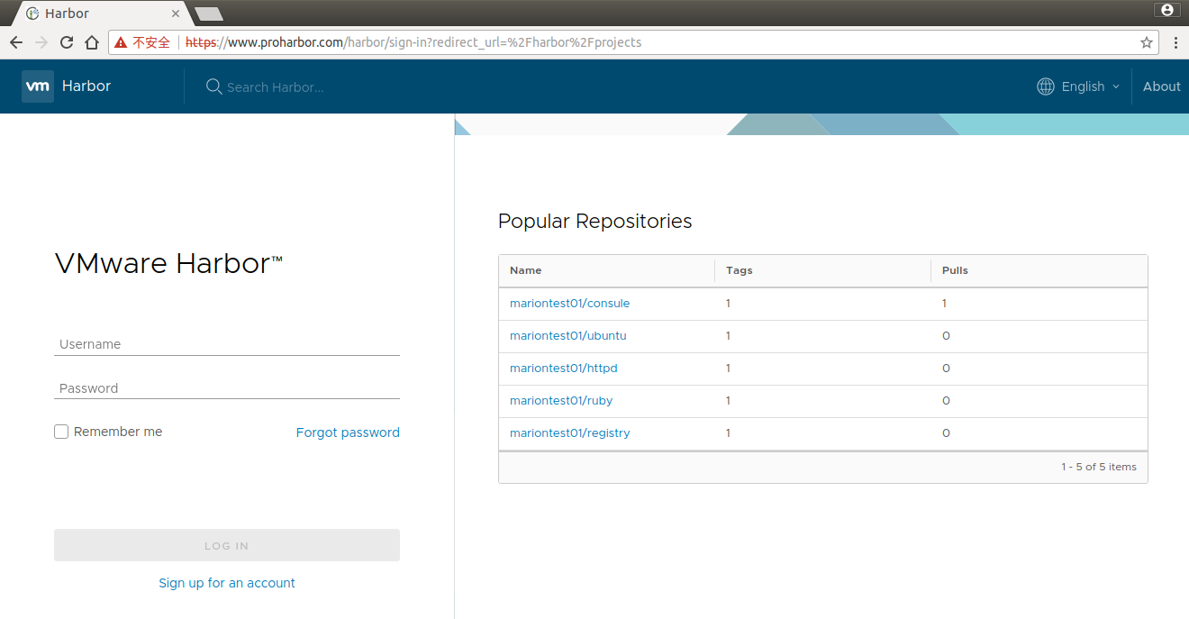The height and width of the screenshot is (619, 1189).
Task: Open the mariontest01/httpd repository
Action: pyautogui.click(x=564, y=369)
